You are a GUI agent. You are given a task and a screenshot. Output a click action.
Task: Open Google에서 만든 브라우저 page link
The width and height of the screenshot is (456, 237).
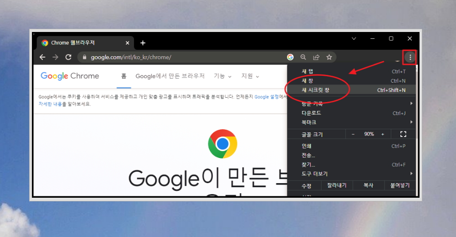pyautogui.click(x=170, y=76)
